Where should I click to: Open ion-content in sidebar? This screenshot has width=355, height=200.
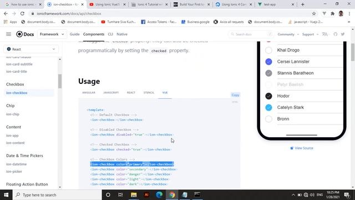point(16,143)
